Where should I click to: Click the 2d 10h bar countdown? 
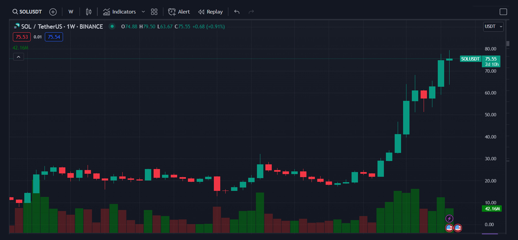point(492,65)
